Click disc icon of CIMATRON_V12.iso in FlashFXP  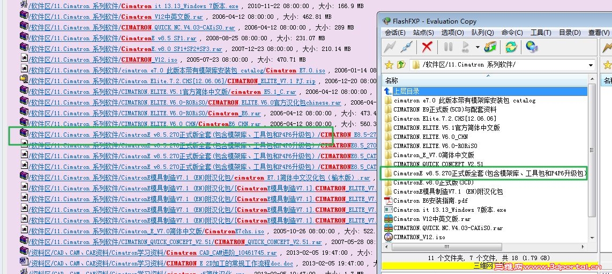click(x=388, y=237)
